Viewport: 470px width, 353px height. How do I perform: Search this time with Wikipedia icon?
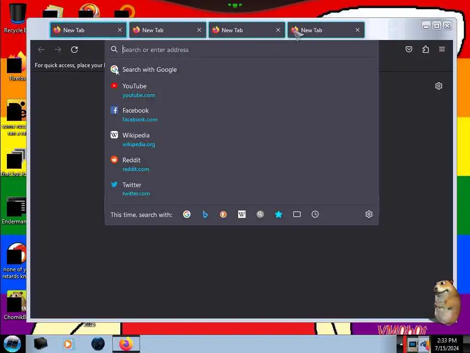click(241, 214)
